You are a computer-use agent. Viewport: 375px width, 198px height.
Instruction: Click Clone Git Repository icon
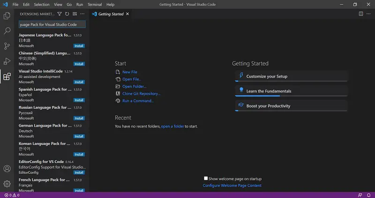click(118, 94)
